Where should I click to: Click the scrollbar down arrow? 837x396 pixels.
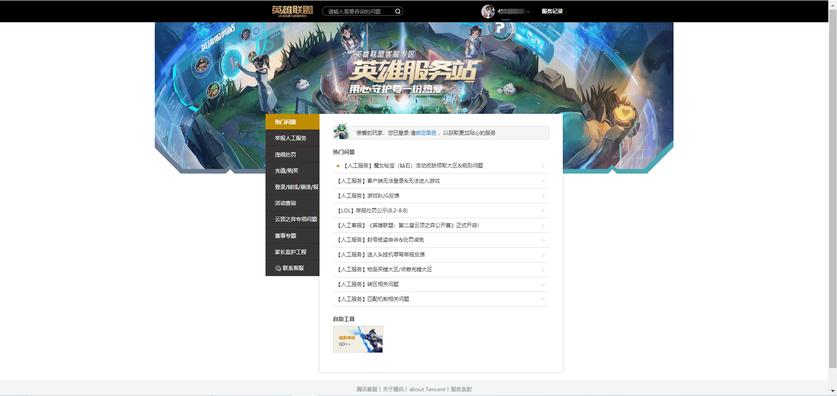tap(833, 392)
